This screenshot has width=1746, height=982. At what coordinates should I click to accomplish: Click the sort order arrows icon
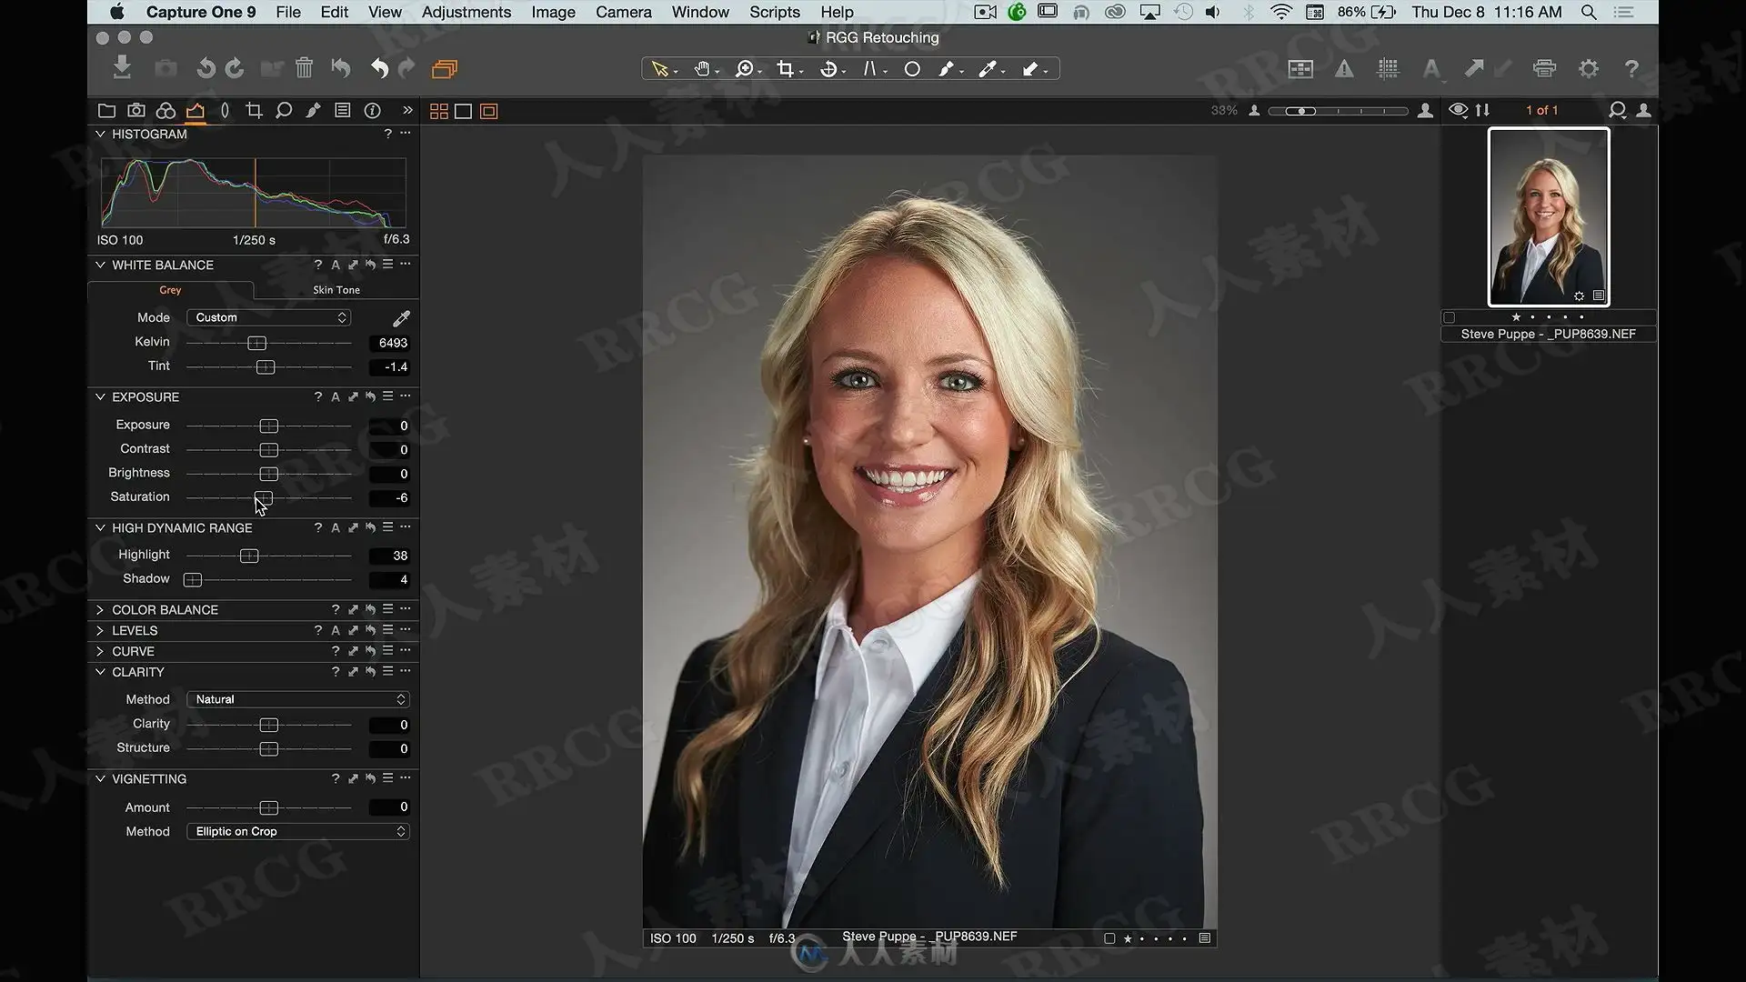point(1483,110)
